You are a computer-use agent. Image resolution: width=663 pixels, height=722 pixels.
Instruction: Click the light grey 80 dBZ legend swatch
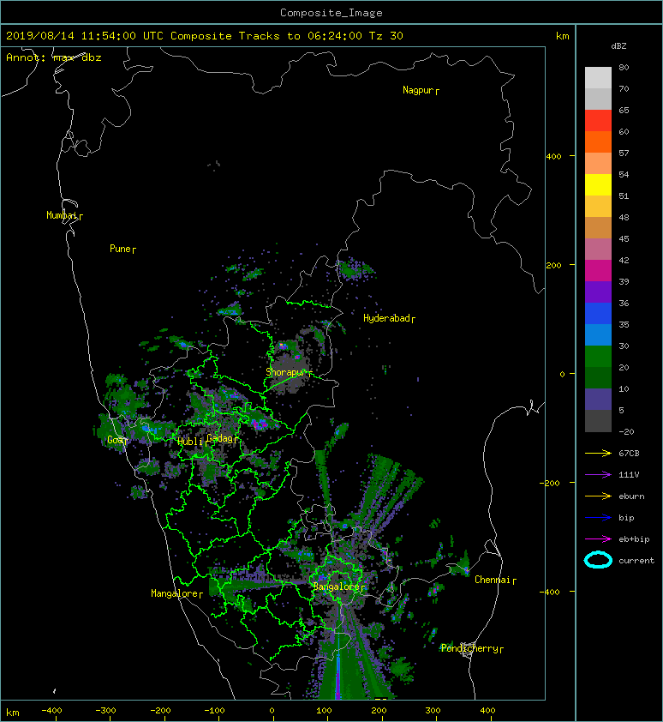598,77
